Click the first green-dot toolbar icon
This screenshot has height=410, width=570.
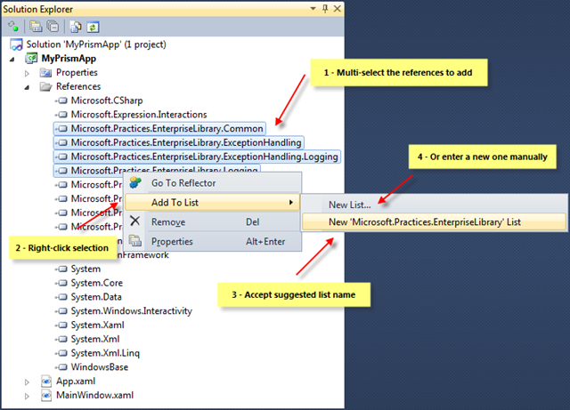13,26
